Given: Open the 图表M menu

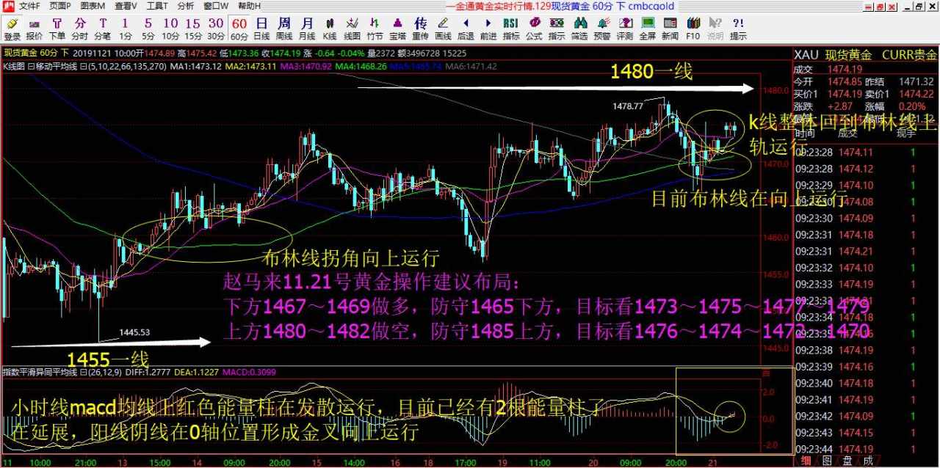Looking at the screenshot, I should coord(93,6).
